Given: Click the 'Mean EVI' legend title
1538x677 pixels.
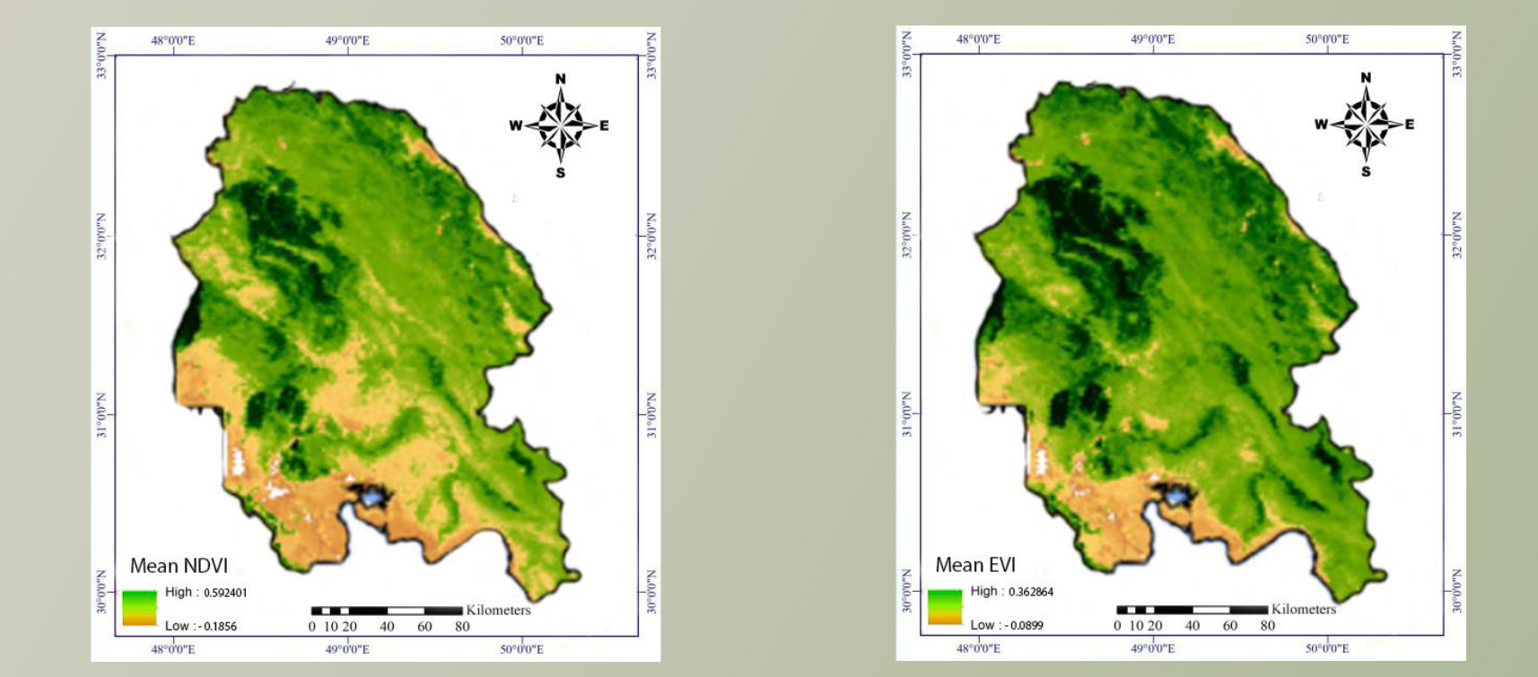Looking at the screenshot, I should coord(975,565).
